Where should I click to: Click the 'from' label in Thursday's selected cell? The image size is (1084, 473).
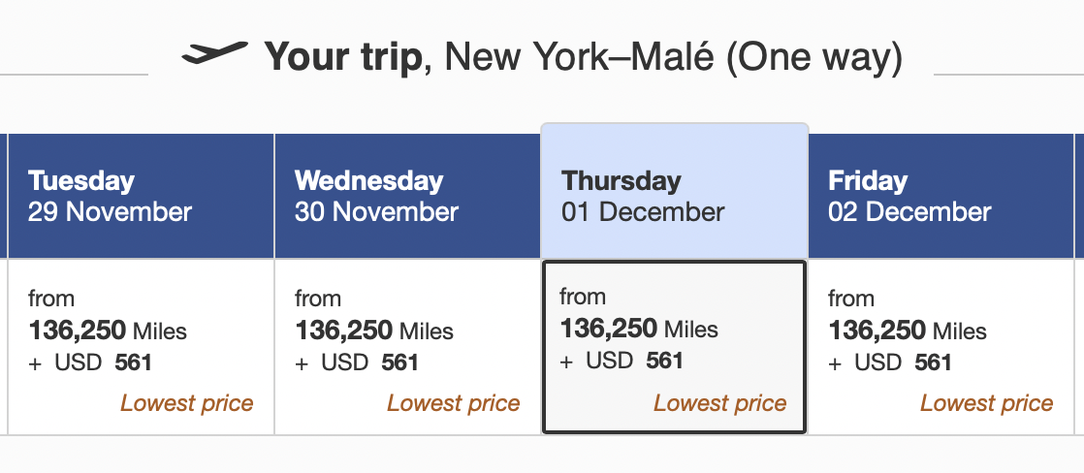tap(583, 297)
